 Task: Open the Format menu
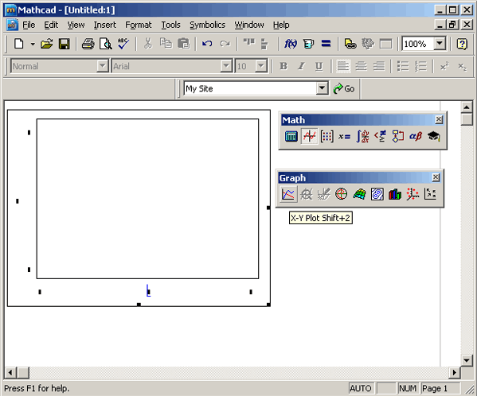pyautogui.click(x=138, y=25)
